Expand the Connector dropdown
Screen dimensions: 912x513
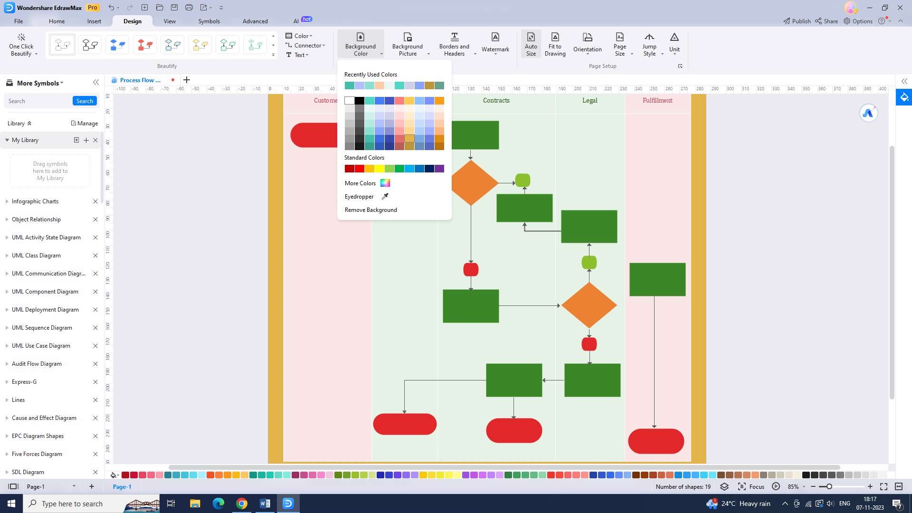[305, 46]
